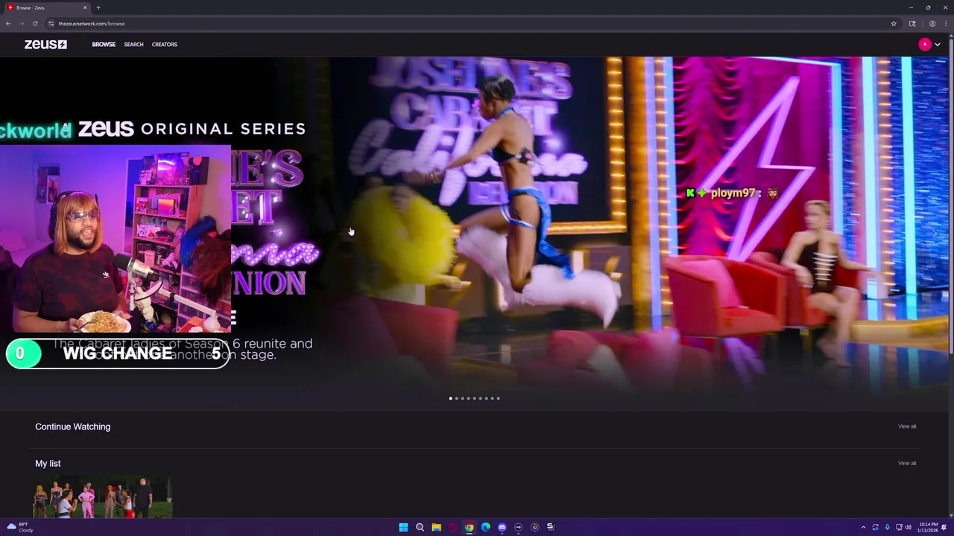
Task: Show hidden system tray icons
Action: 863,527
